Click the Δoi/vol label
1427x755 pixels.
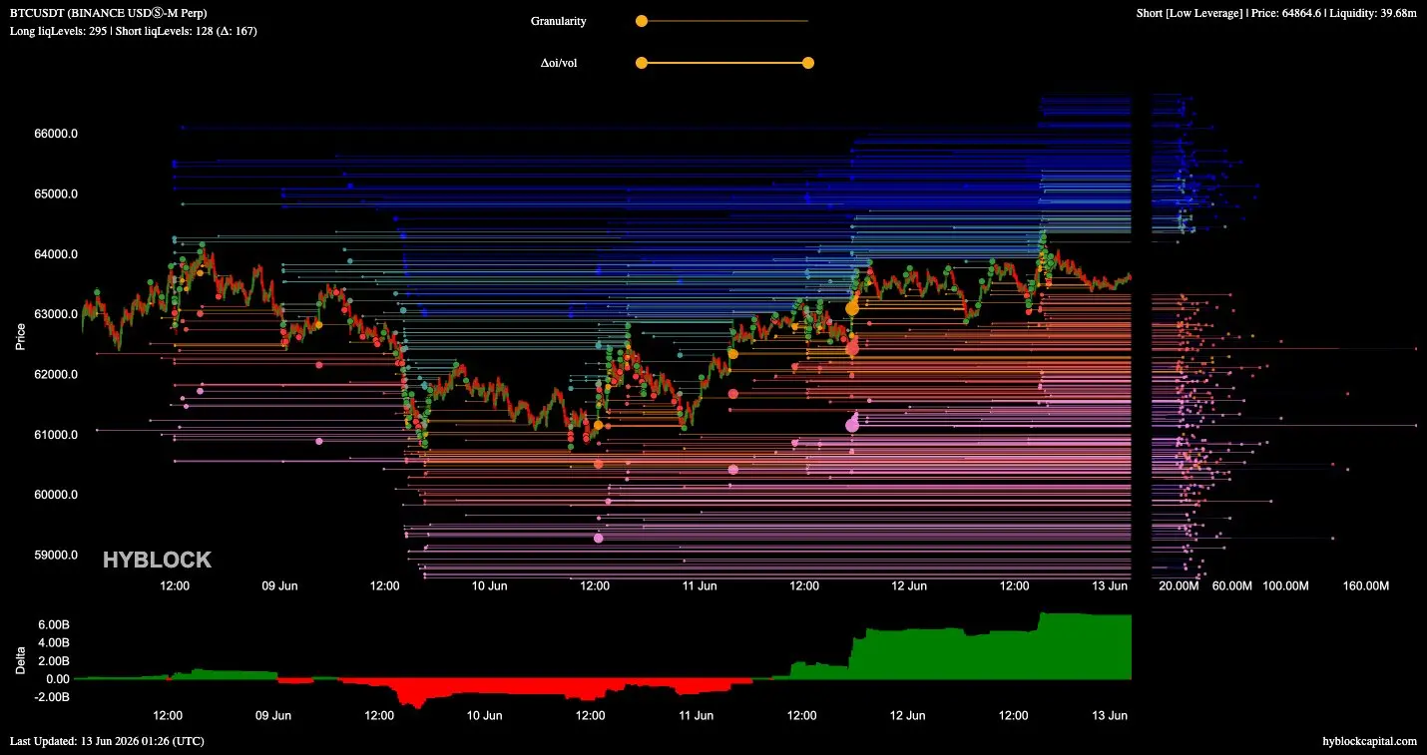point(559,63)
